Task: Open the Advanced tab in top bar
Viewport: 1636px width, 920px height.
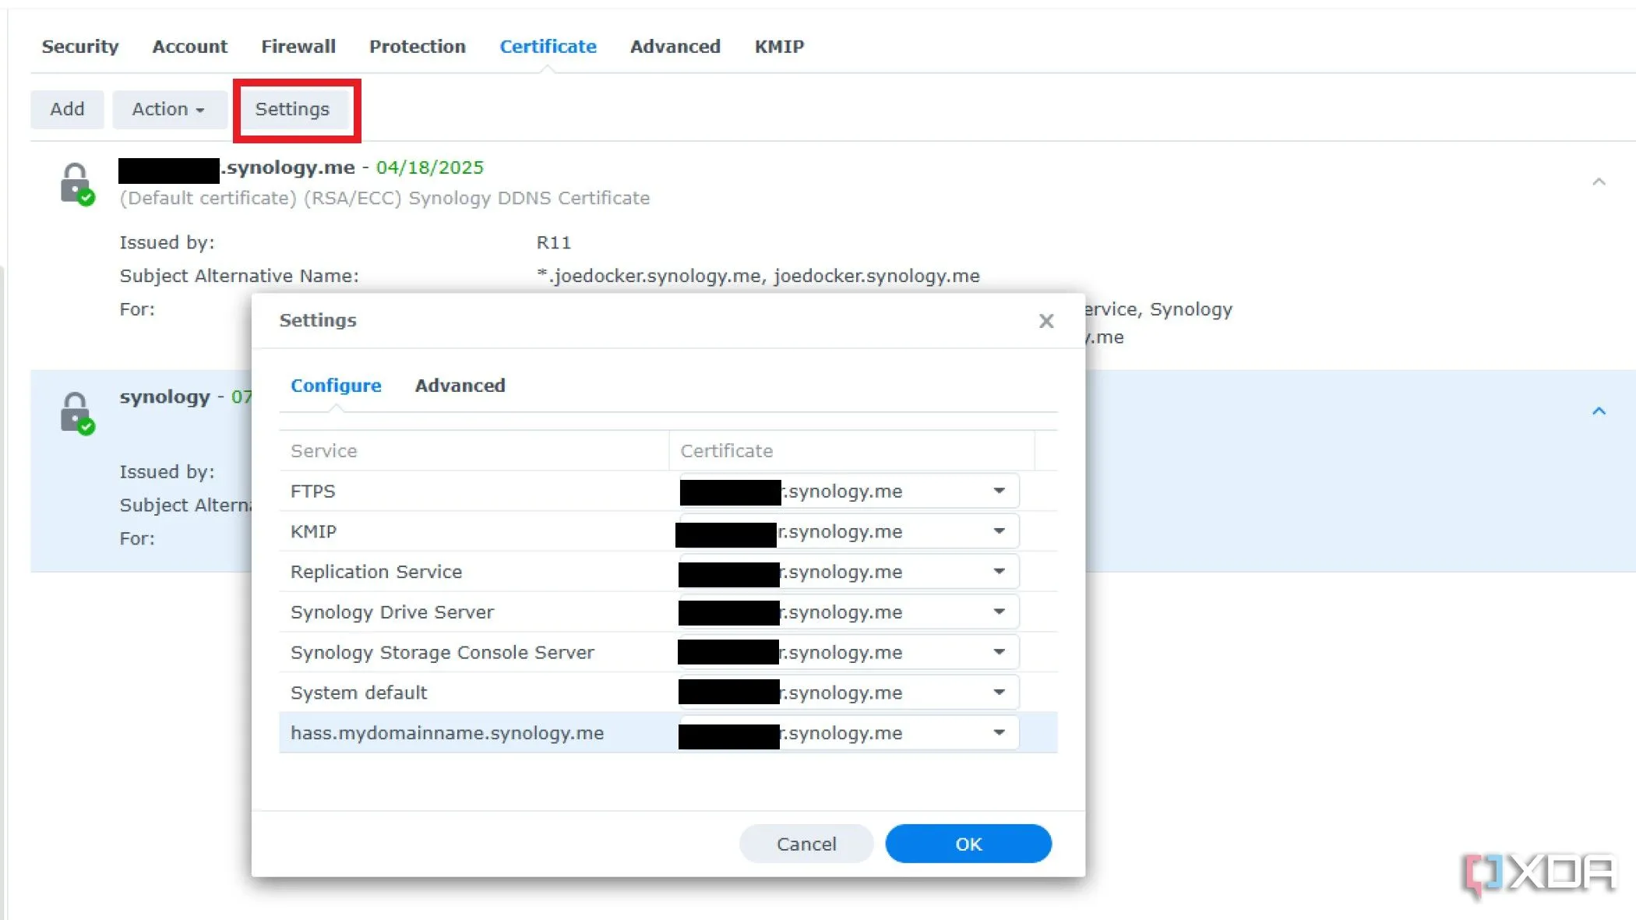Action: pos(675,47)
